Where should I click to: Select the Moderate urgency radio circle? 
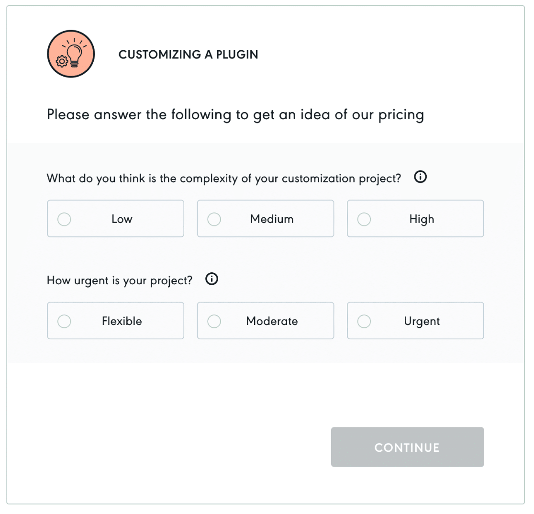pyautogui.click(x=214, y=321)
